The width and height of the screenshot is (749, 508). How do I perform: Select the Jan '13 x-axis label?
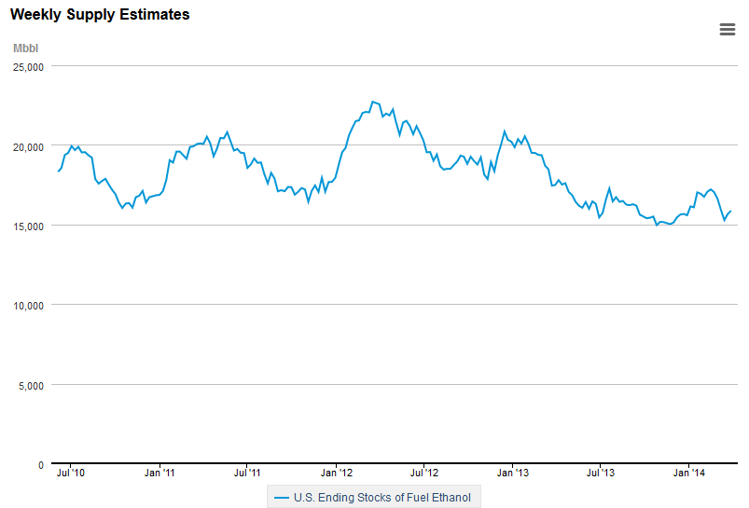[512, 474]
